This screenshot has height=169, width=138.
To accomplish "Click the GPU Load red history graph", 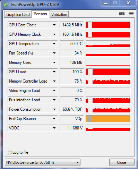I will [108, 72].
